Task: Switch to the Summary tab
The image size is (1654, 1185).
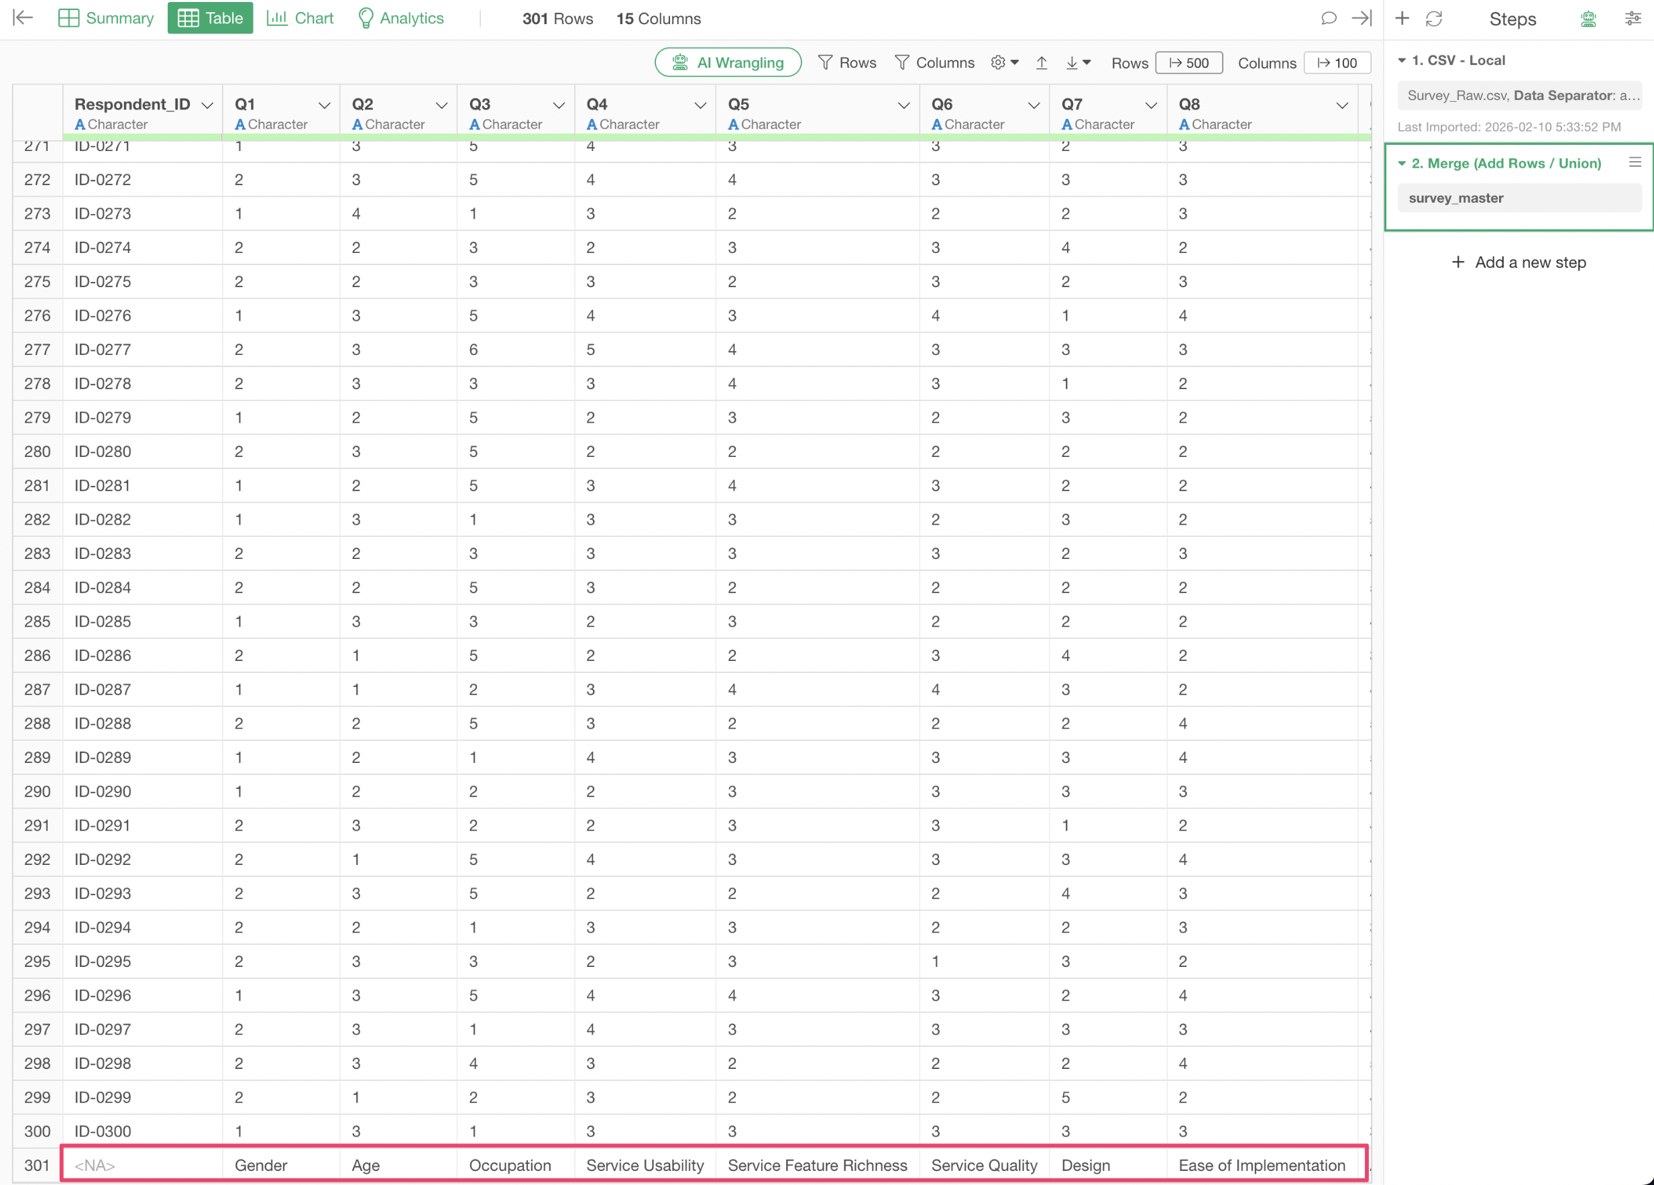Action: click(106, 18)
